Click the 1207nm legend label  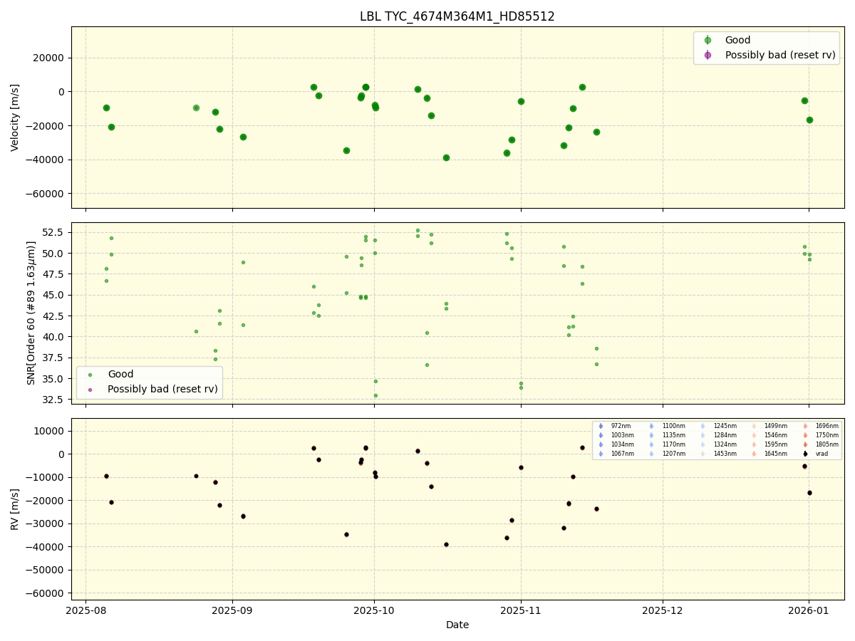tap(674, 454)
